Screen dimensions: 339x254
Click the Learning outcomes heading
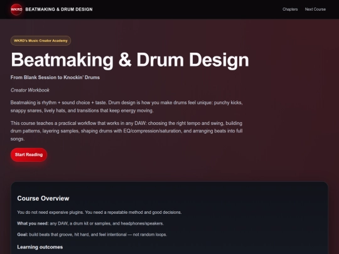(40, 247)
